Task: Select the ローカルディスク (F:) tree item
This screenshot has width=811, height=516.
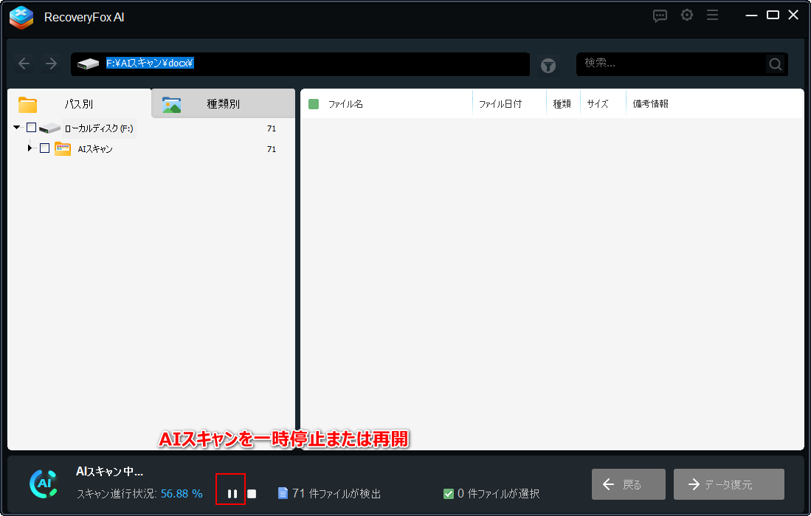Action: tap(99, 128)
